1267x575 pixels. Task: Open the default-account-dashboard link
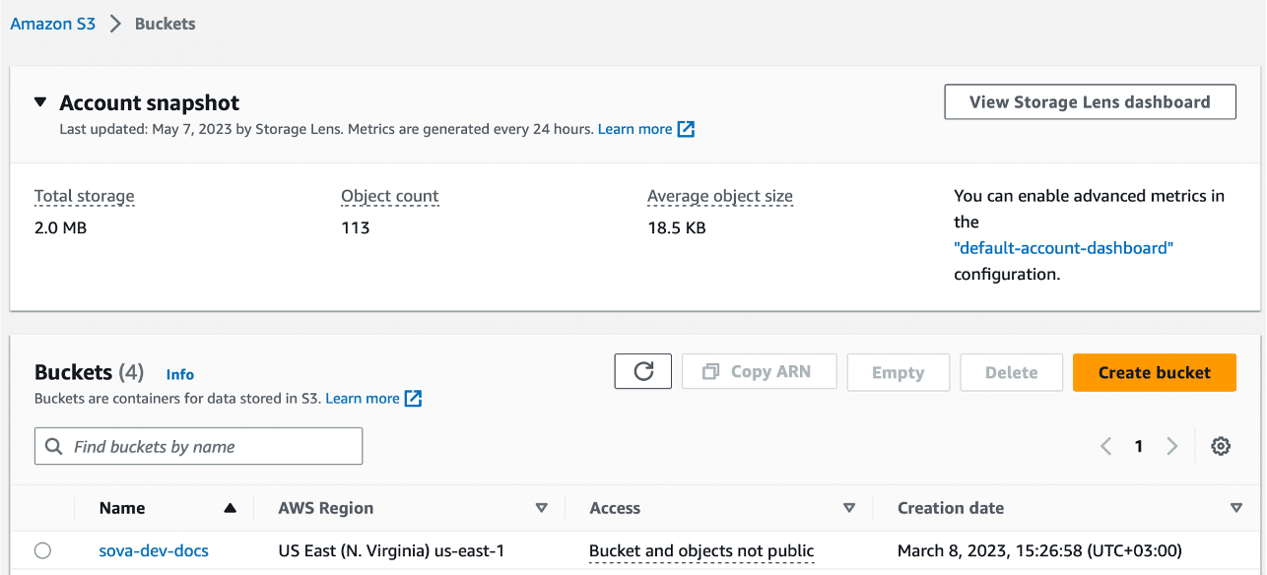tap(1063, 248)
